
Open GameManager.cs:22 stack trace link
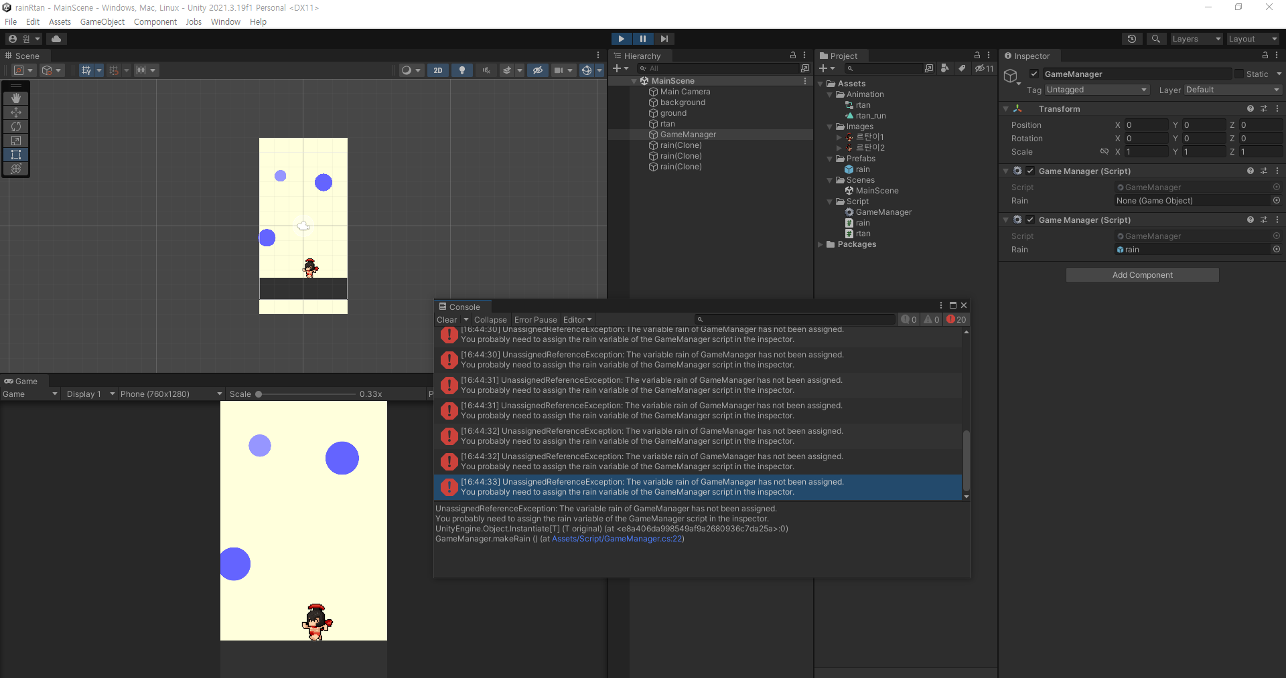[x=617, y=539]
